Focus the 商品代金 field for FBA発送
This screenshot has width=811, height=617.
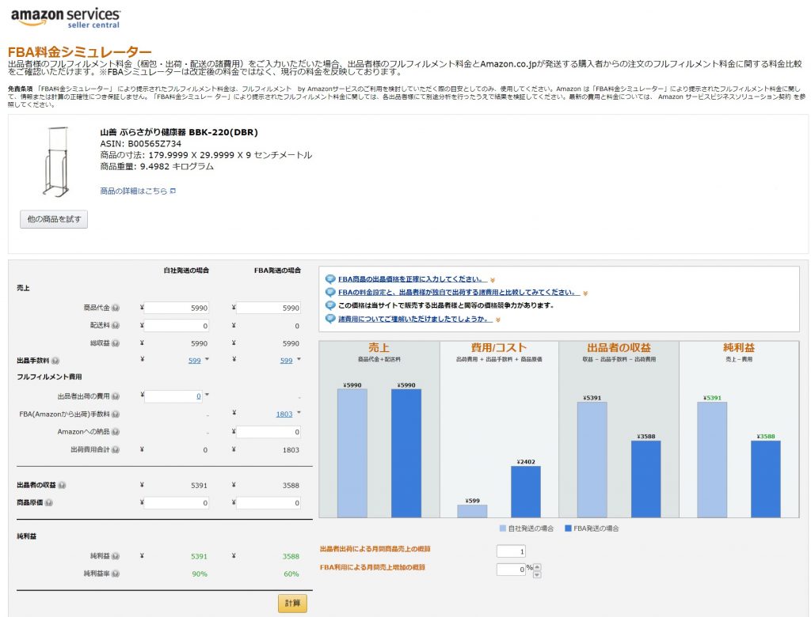268,308
